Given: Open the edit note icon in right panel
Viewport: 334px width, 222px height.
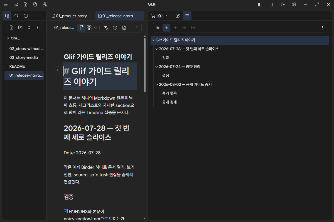Looking at the screenshot, I should 178,16.
